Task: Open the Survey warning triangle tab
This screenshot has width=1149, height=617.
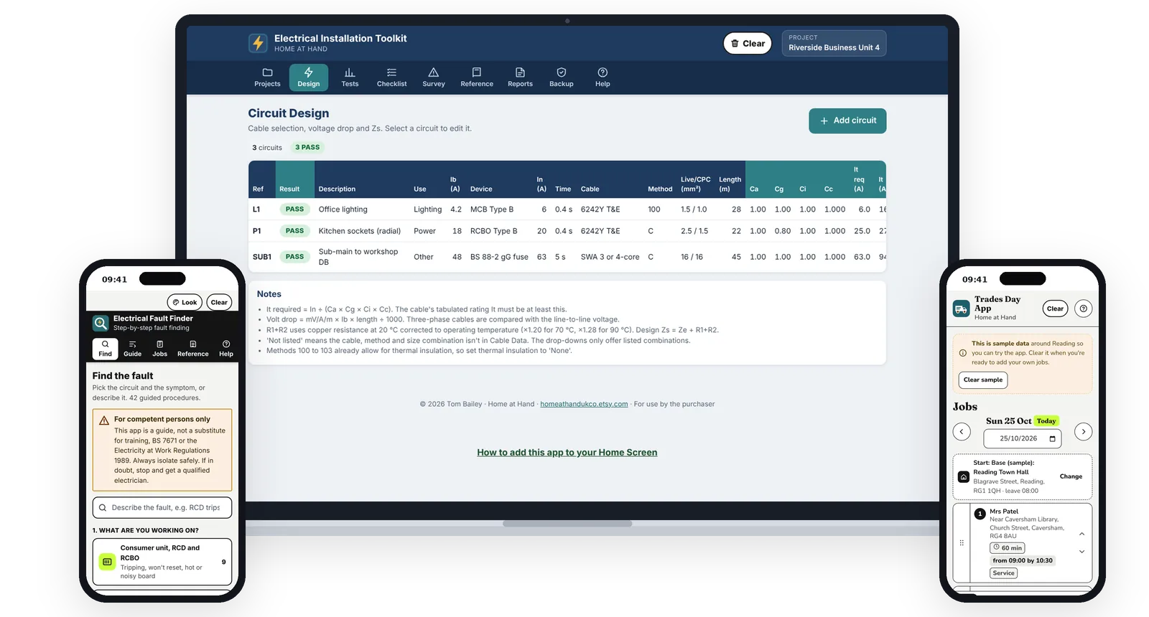Action: click(x=434, y=77)
